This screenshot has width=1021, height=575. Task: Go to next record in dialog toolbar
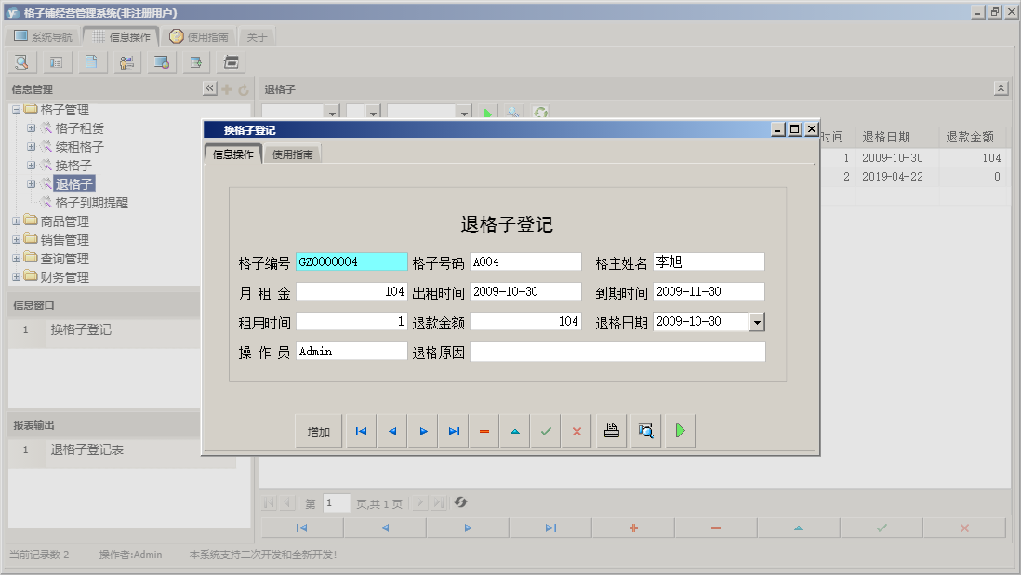[423, 432]
